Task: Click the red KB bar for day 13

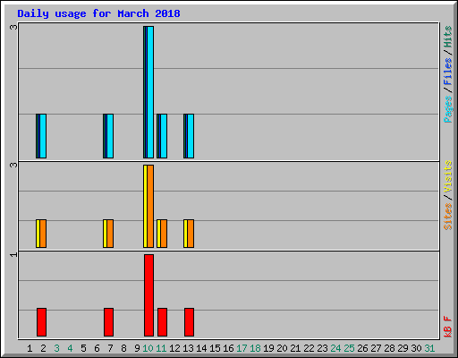Action: [x=189, y=322]
